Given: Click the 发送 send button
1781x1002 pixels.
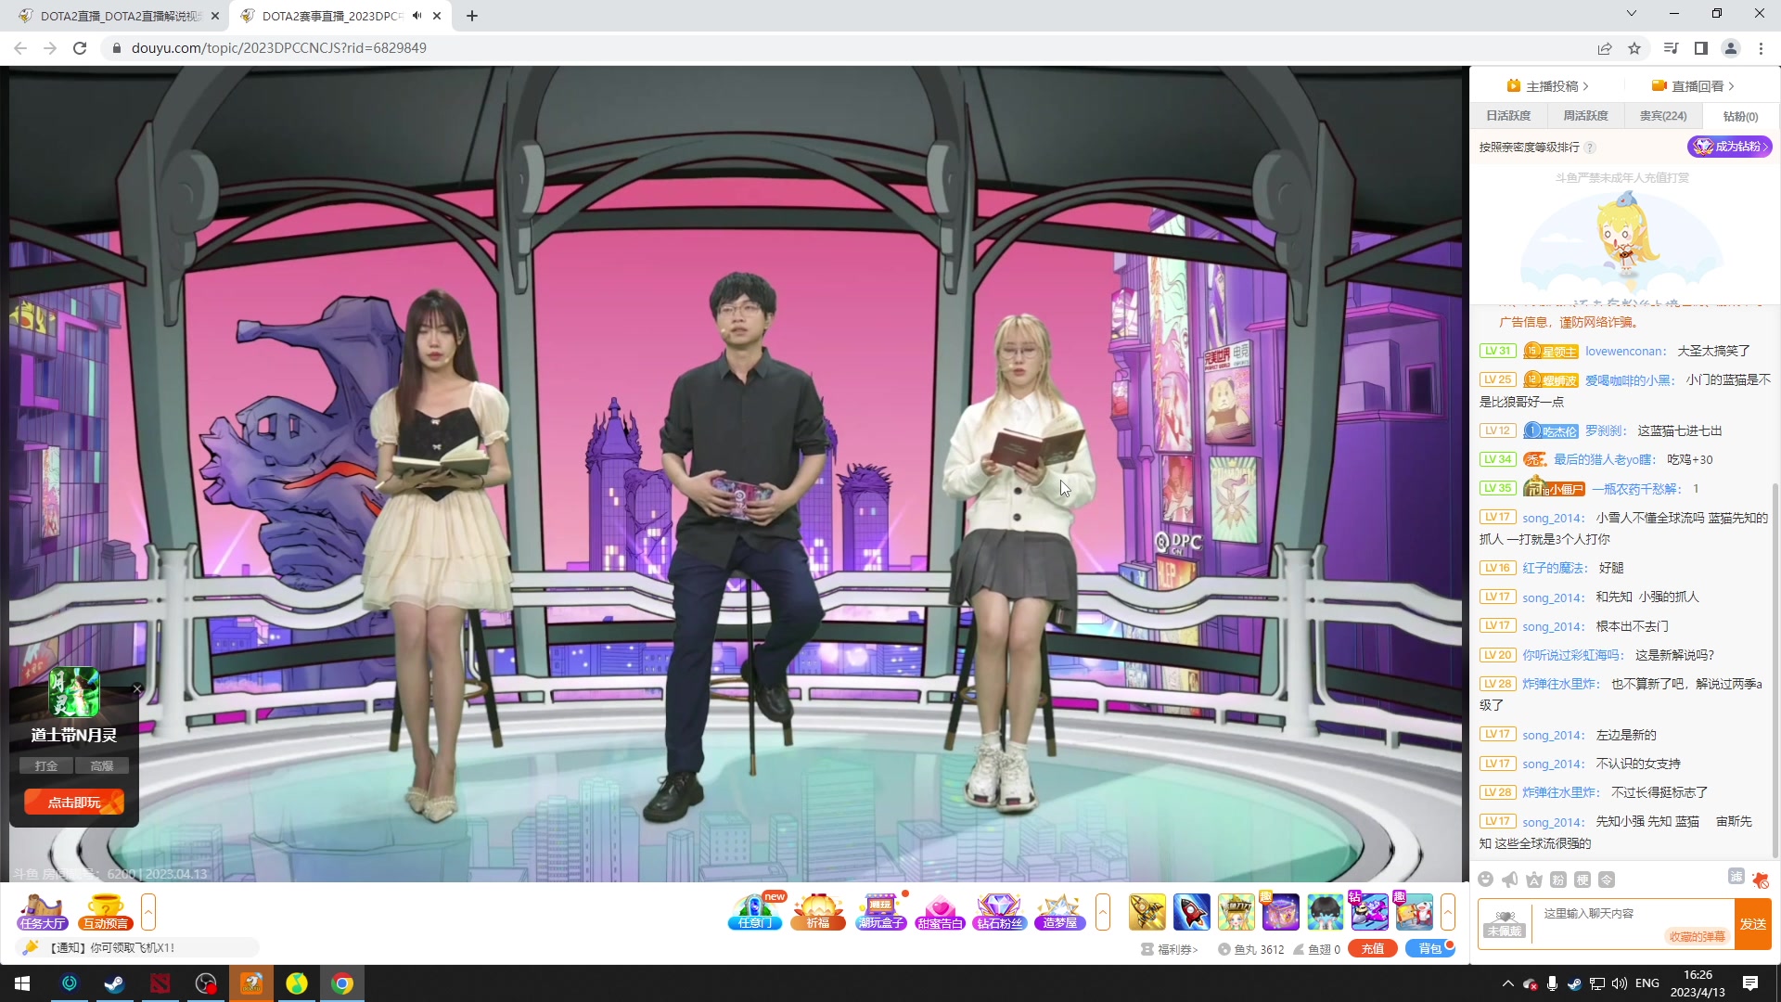Looking at the screenshot, I should [x=1753, y=924].
